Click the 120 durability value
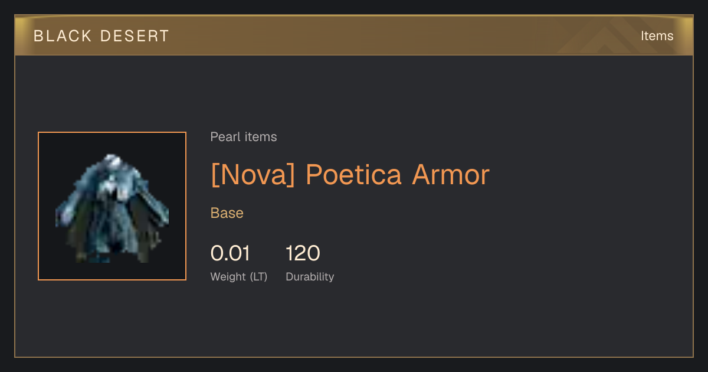Viewport: 708px width, 372px height. point(303,253)
